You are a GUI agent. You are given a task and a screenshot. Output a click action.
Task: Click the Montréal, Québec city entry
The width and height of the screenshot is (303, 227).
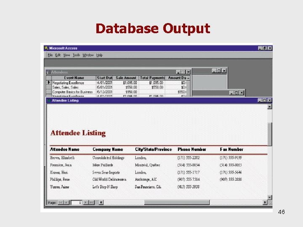pos(147,165)
